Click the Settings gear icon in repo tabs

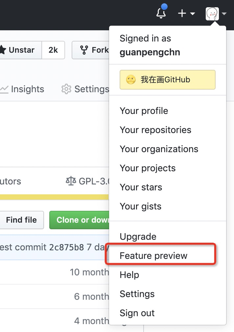click(x=66, y=89)
